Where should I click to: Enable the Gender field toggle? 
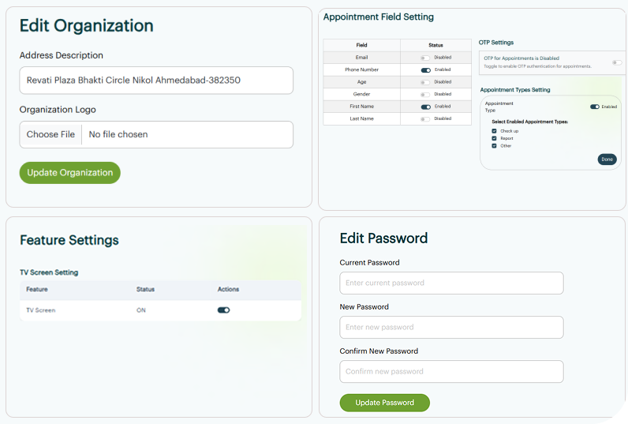point(425,94)
